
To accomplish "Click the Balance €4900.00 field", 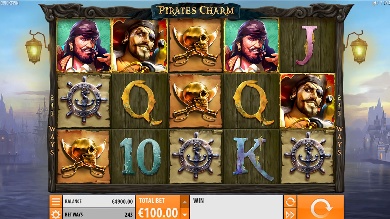I will point(99,201).
